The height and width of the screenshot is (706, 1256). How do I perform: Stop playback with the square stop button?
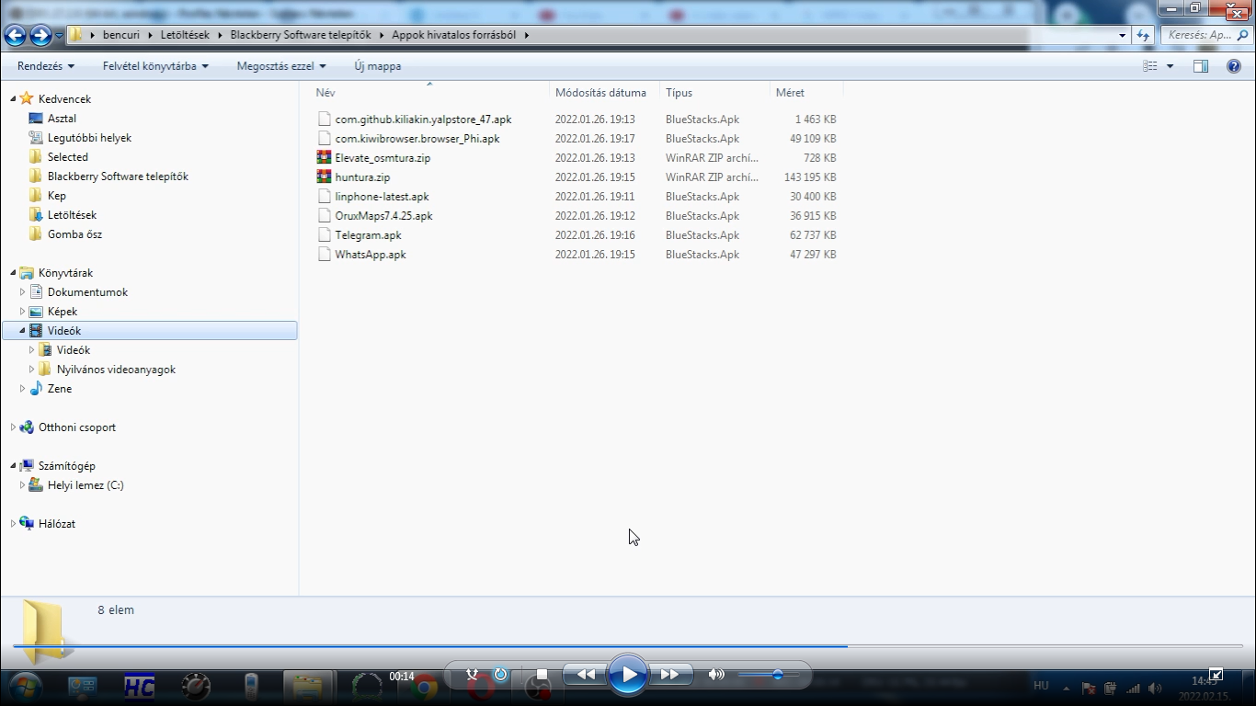point(542,675)
